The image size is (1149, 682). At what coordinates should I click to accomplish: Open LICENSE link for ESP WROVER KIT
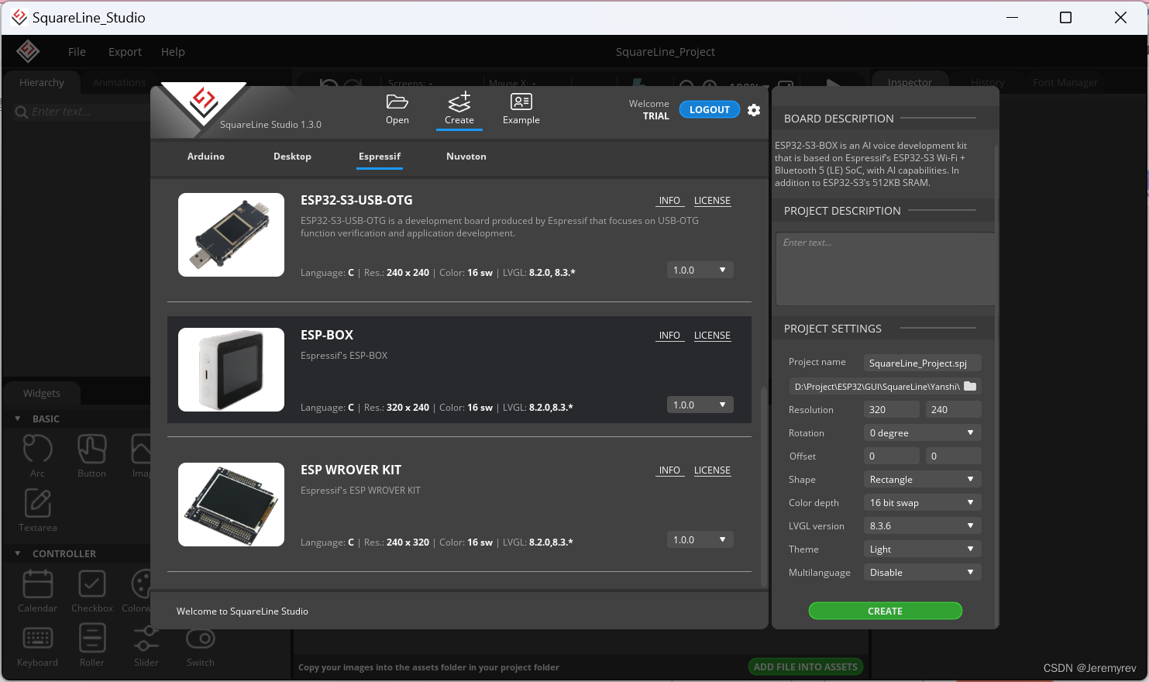point(712,470)
